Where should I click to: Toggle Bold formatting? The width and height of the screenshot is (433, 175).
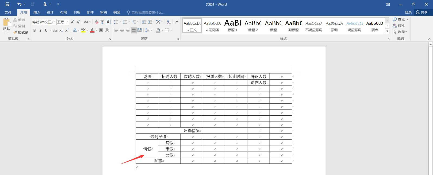34,30
